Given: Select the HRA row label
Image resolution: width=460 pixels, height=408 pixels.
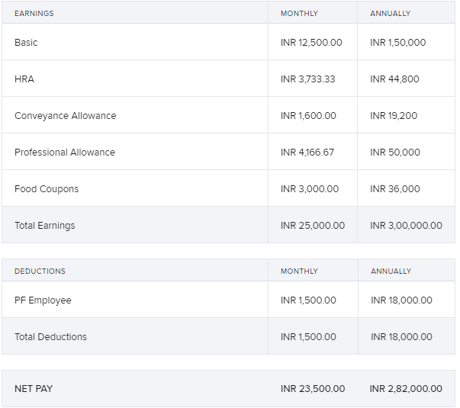Looking at the screenshot, I should (24, 79).
